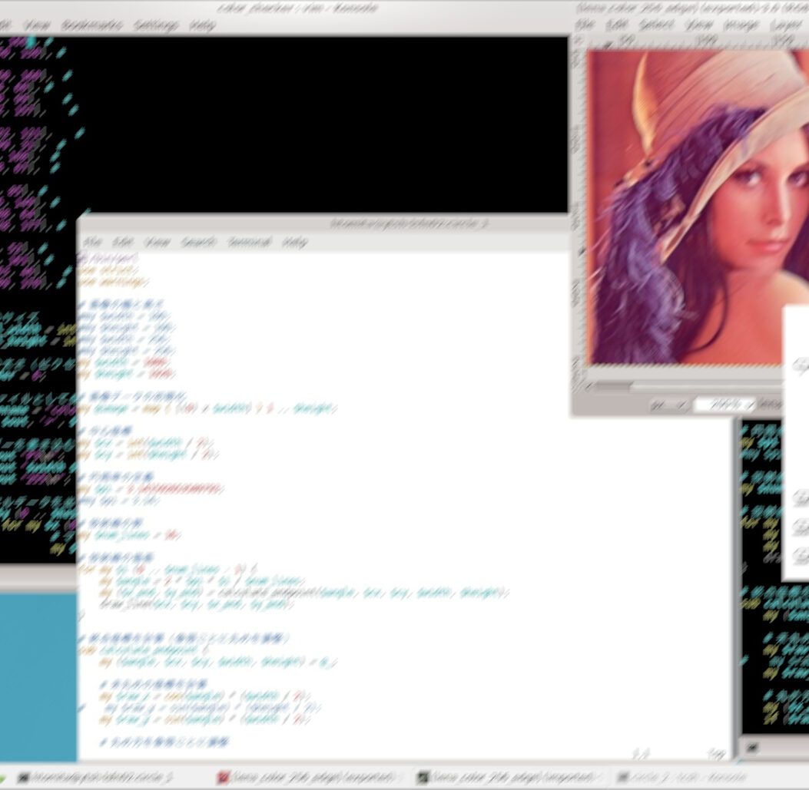Open the File menu in the white terminal window
Image resolution: width=809 pixels, height=790 pixels.
[93, 242]
